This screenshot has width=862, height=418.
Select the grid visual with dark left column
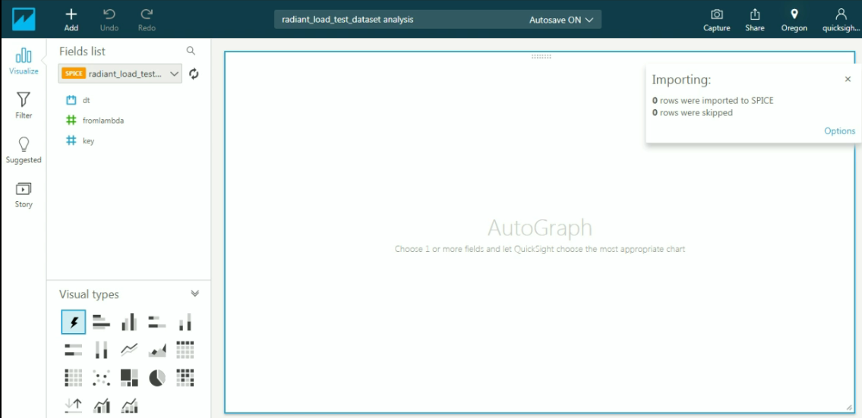pos(73,377)
